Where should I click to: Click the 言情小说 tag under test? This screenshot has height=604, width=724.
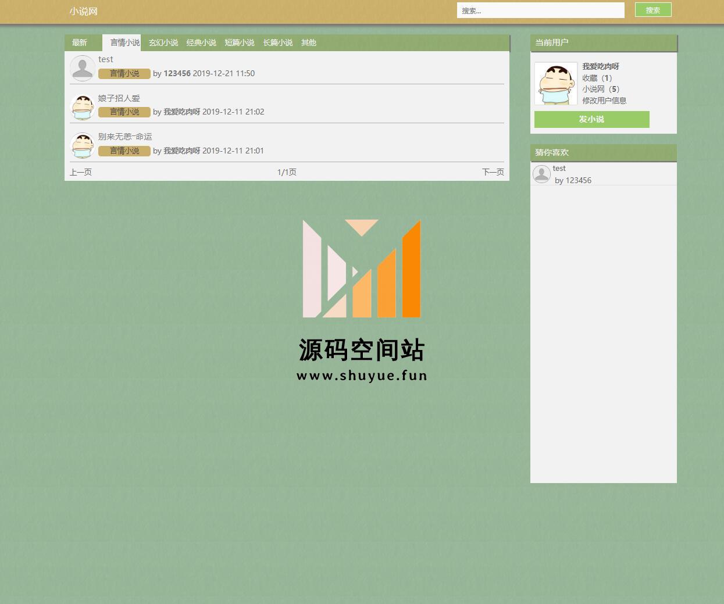[x=124, y=73]
